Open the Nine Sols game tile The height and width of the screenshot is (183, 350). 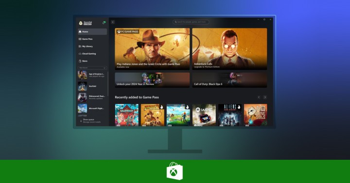click(256, 115)
